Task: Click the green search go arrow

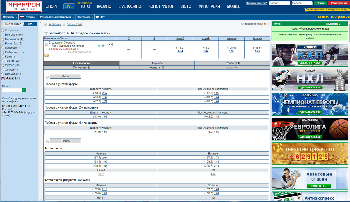Action: [x=24, y=90]
